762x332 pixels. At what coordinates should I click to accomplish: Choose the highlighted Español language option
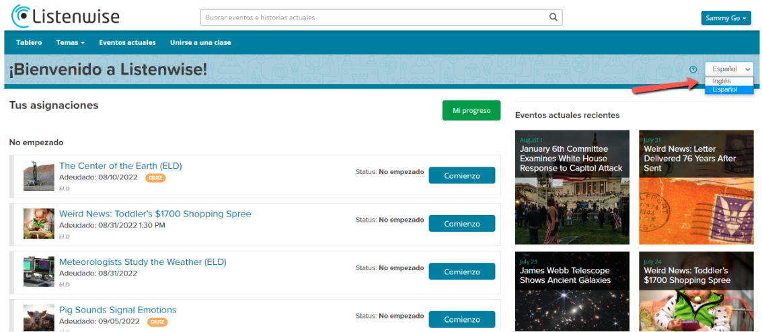coord(729,90)
